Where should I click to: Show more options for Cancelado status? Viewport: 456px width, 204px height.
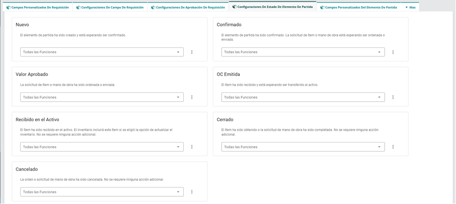tap(192, 192)
